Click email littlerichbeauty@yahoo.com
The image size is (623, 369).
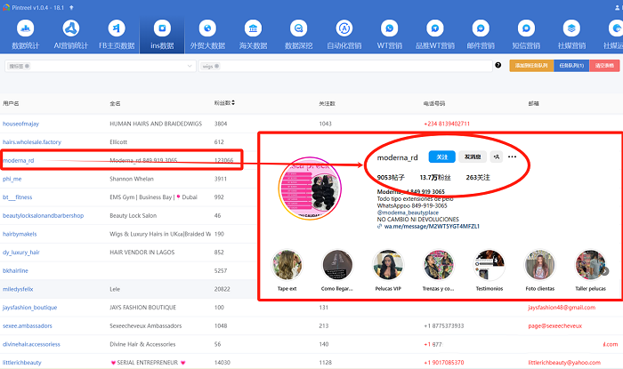(x=564, y=363)
